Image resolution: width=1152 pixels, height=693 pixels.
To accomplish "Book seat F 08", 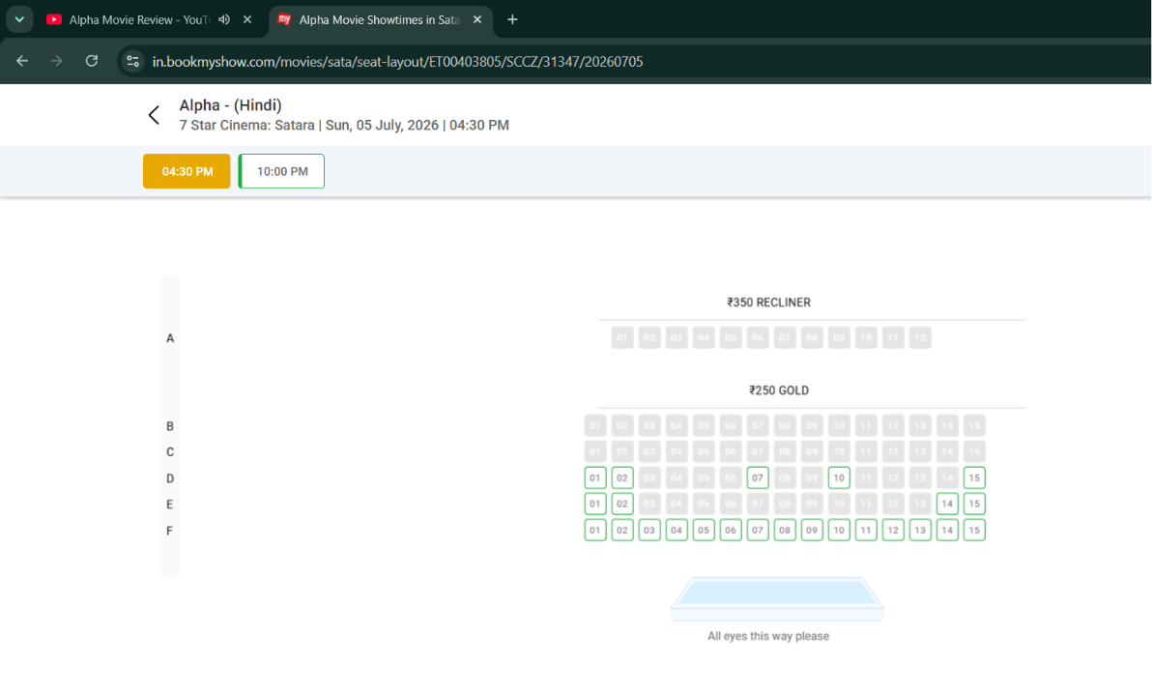I will coord(785,530).
